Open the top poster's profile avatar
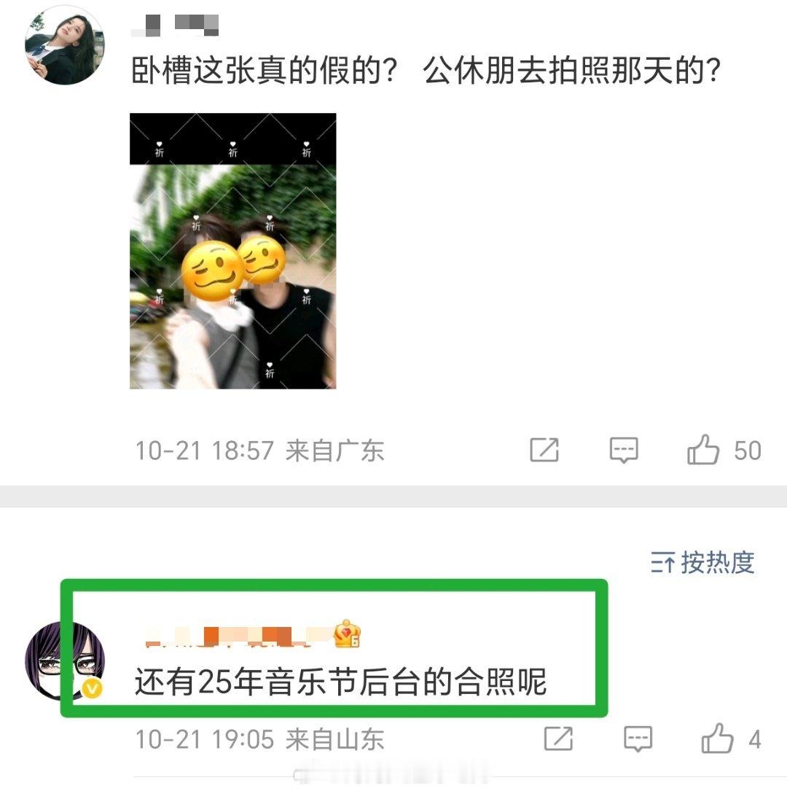This screenshot has height=791, width=787. coord(65,45)
